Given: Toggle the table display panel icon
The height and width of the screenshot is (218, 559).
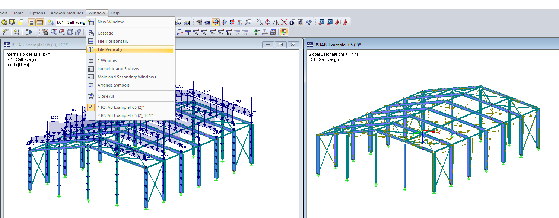Looking at the screenshot, I should 40,22.
